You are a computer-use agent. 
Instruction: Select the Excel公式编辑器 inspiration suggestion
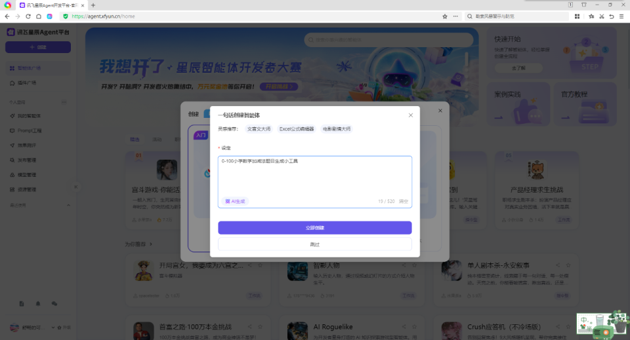tap(297, 128)
